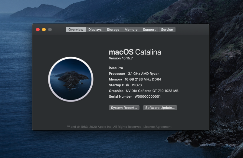Image resolution: width=243 pixels, height=158 pixels.
Task: Click the Apple Inc. copyright notice text
Action: 105,127
